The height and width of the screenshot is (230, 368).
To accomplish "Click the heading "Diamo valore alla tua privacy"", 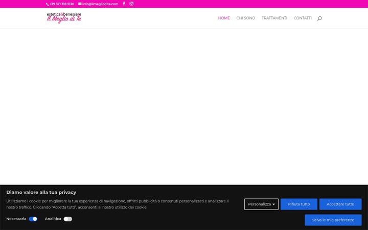I will tap(41, 192).
